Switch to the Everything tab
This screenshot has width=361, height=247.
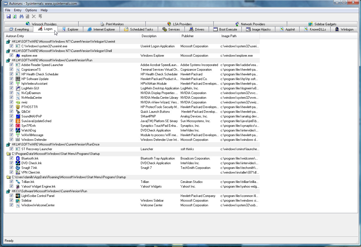pos(19,29)
